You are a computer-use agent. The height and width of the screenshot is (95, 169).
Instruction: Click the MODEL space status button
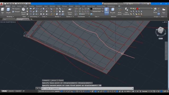click(x=57, y=91)
